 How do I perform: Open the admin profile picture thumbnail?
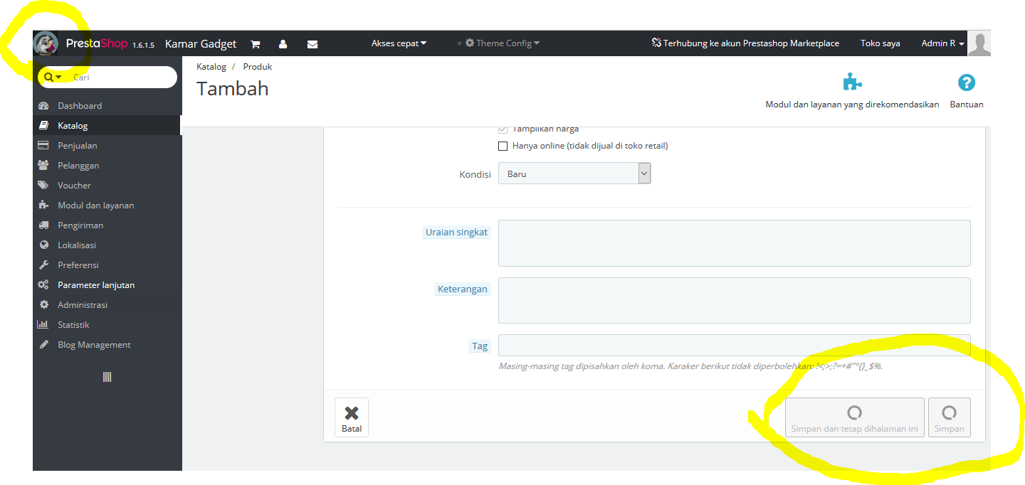coord(979,43)
